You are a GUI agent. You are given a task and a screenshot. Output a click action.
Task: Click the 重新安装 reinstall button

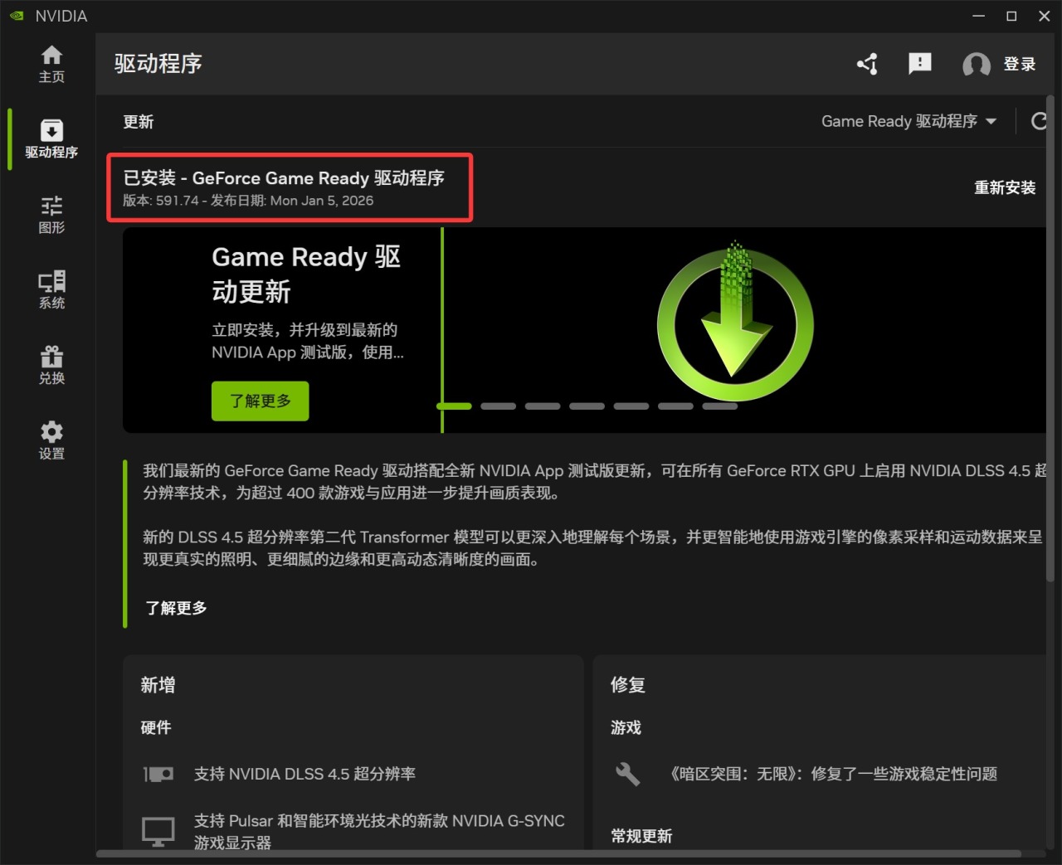pos(1005,188)
